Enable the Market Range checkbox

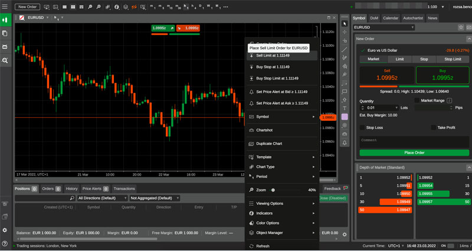click(x=417, y=100)
